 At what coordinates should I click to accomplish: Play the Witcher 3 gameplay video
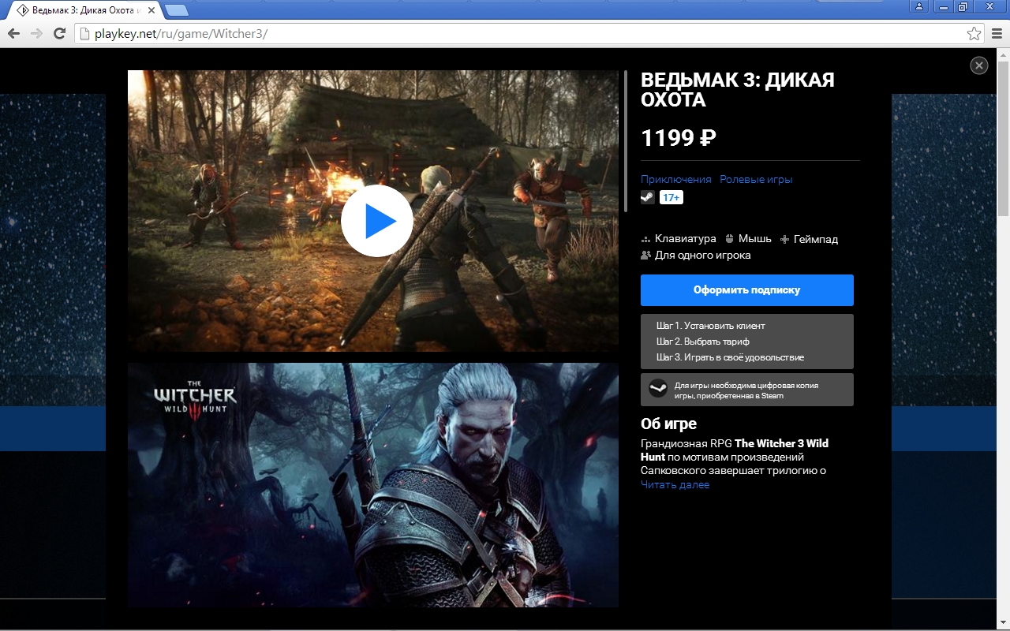pyautogui.click(x=377, y=221)
